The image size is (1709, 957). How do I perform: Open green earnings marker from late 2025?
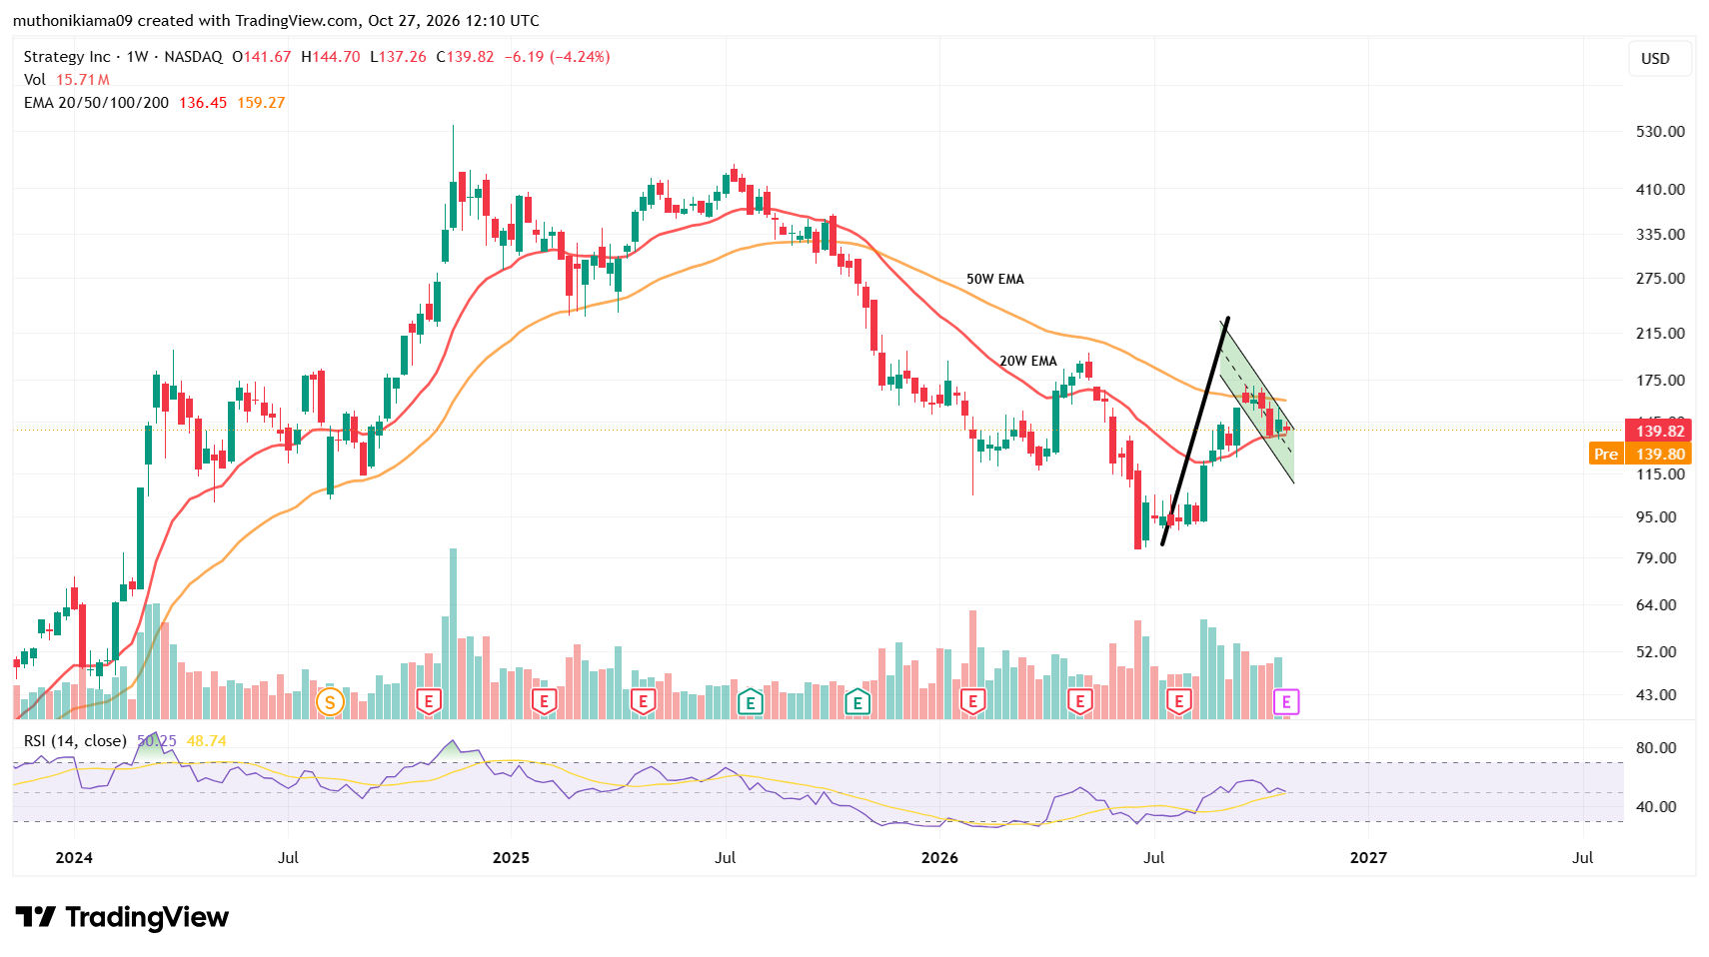856,702
